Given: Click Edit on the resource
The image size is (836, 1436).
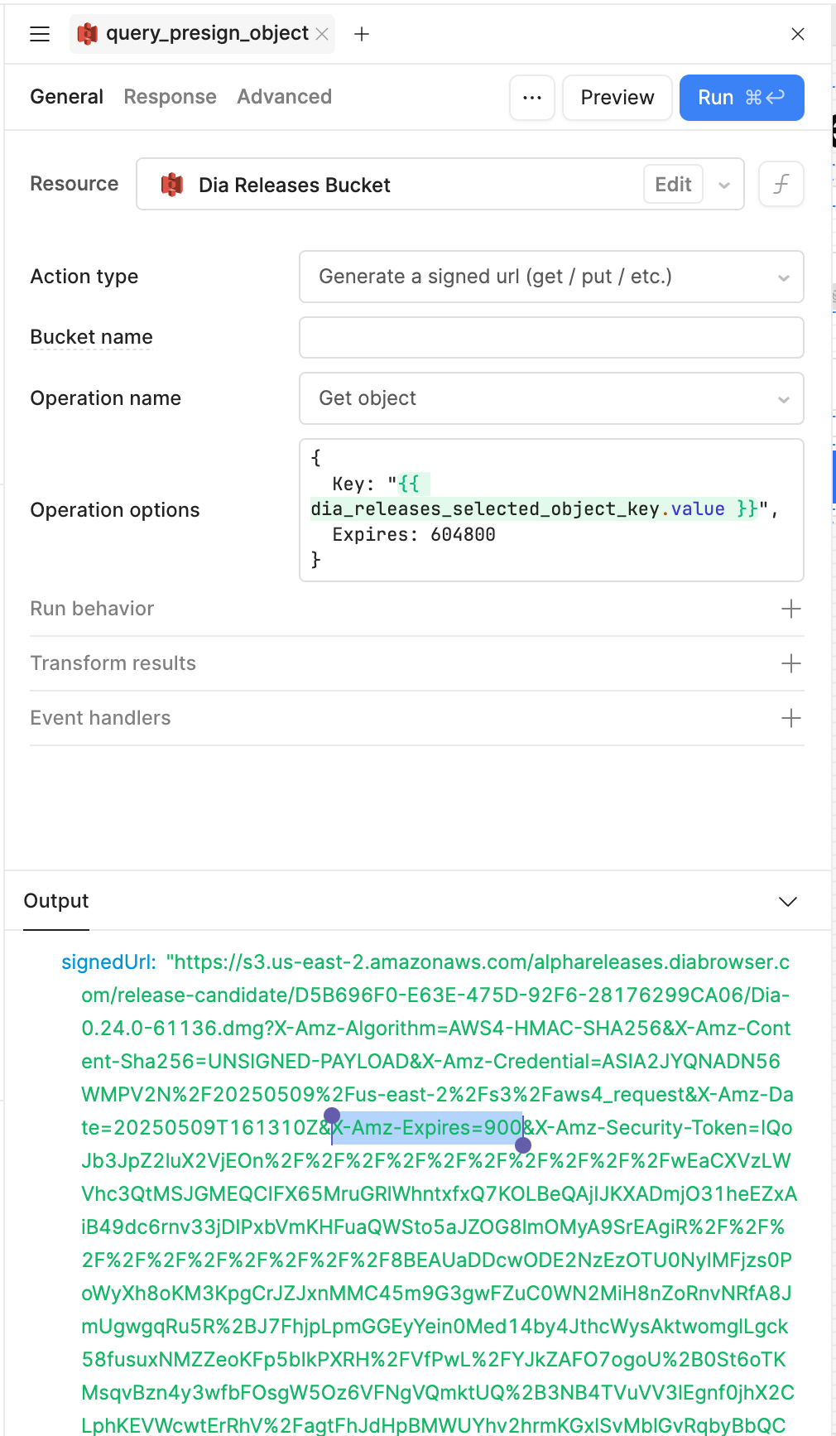Looking at the screenshot, I should tap(673, 184).
